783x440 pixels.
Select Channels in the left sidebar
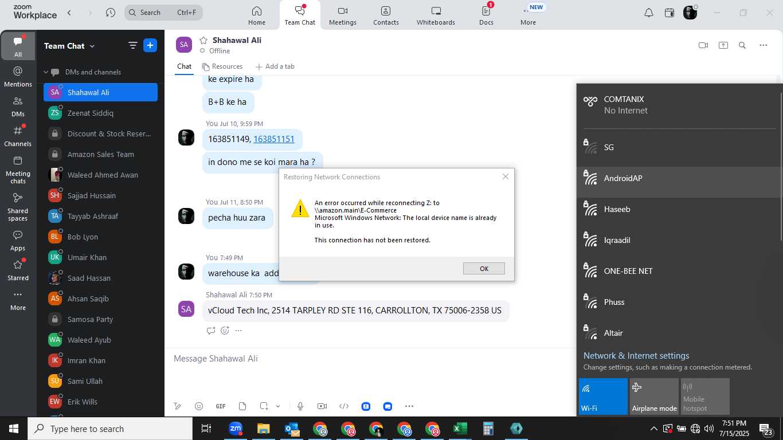point(18,136)
